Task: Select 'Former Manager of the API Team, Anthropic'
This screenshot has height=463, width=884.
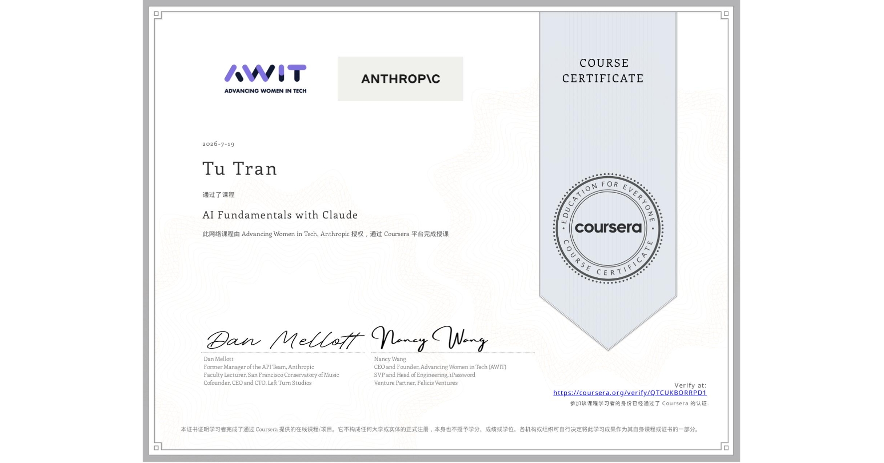Action: click(259, 367)
